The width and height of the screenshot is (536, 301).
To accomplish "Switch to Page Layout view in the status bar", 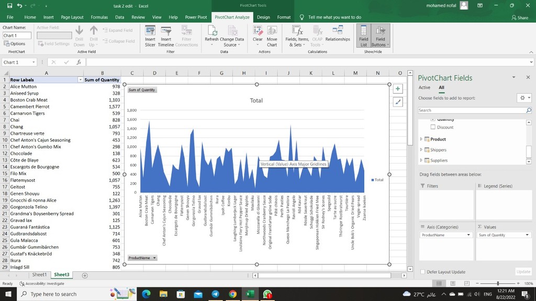I will tap(453, 283).
